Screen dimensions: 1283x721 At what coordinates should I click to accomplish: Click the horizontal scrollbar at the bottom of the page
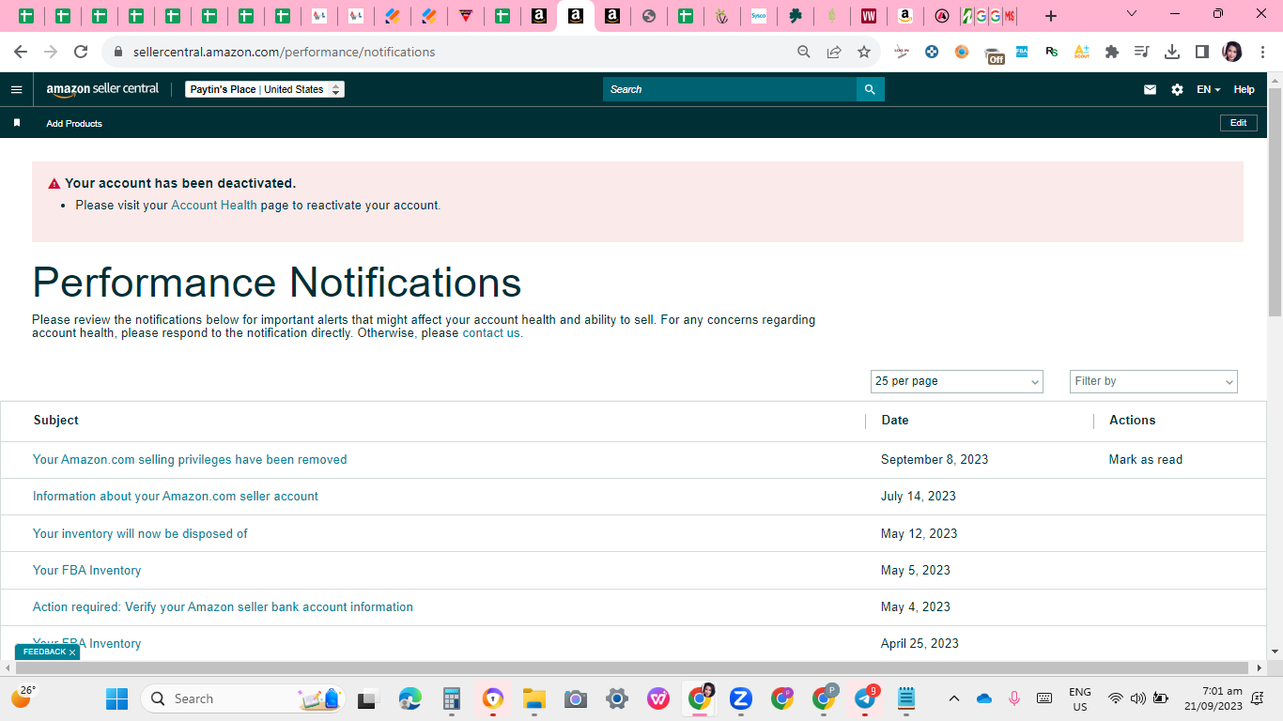point(633,667)
